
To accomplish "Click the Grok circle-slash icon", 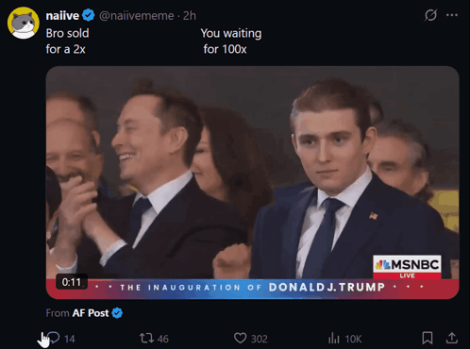I will pos(430,15).
